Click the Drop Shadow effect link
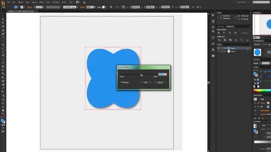271x152 pixels. point(265,111)
